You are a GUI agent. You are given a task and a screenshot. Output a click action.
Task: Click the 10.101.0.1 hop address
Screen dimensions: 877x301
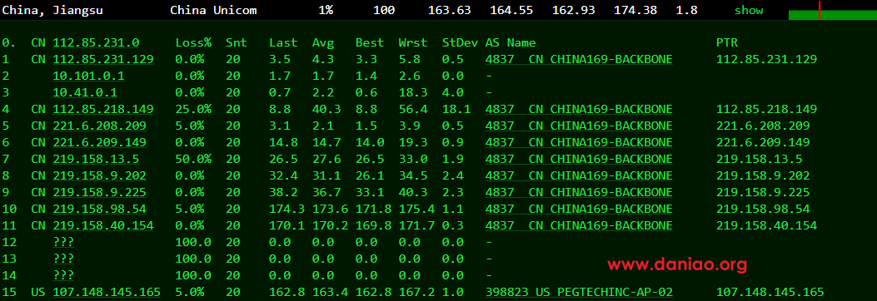tap(89, 76)
